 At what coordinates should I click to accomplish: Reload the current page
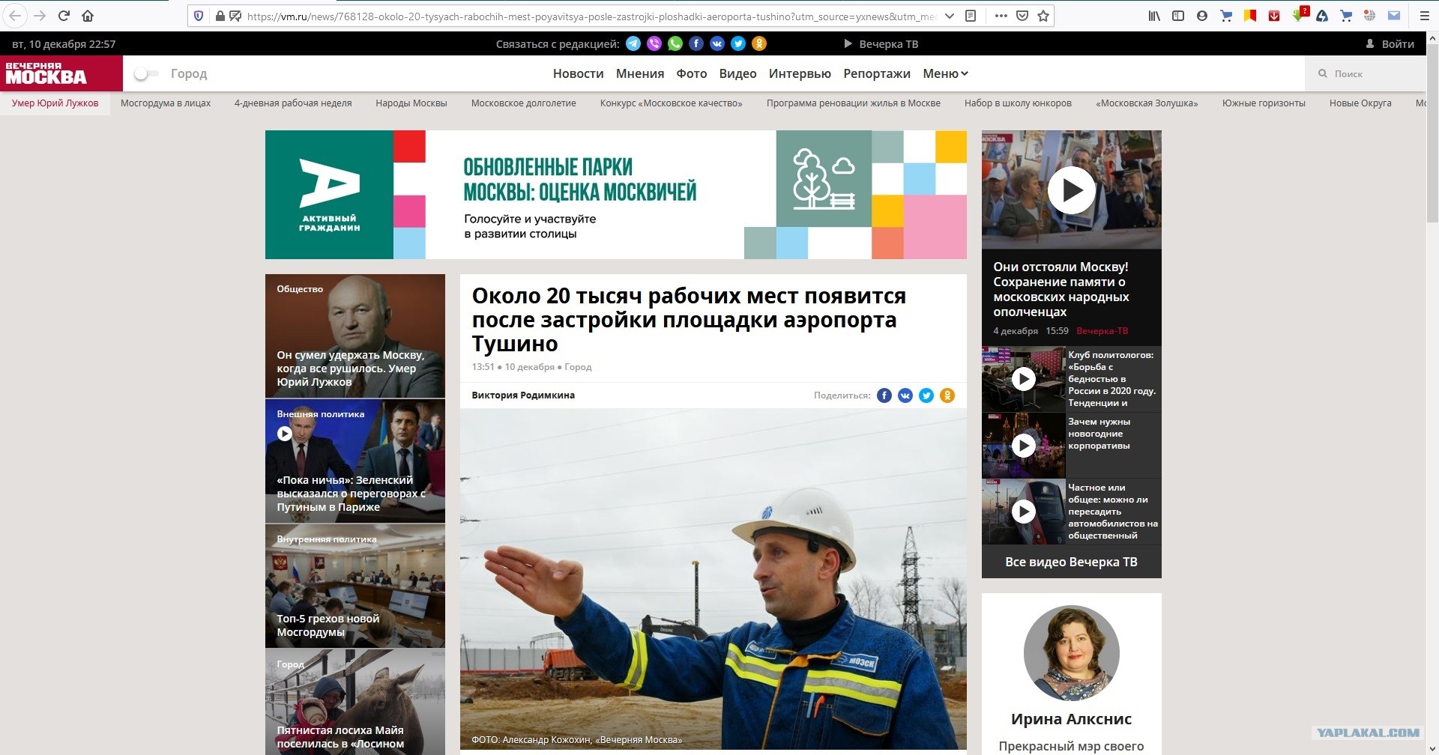click(64, 16)
